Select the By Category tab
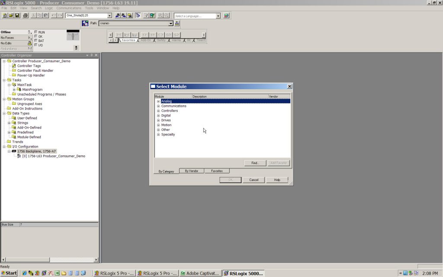The height and width of the screenshot is (277, 443). [166, 171]
